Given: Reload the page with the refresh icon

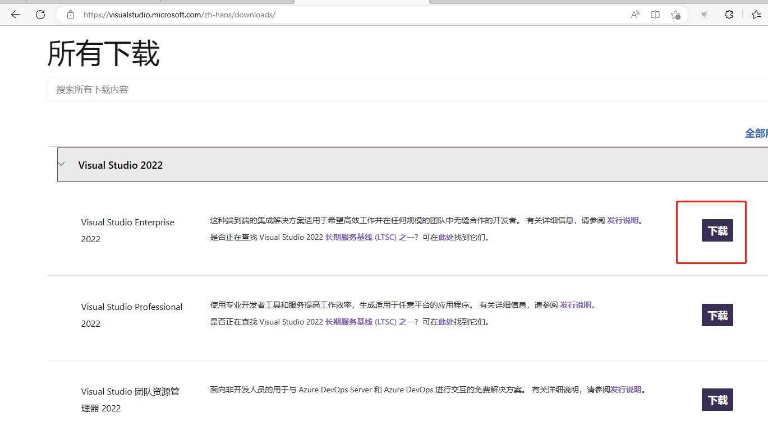Looking at the screenshot, I should click(40, 15).
